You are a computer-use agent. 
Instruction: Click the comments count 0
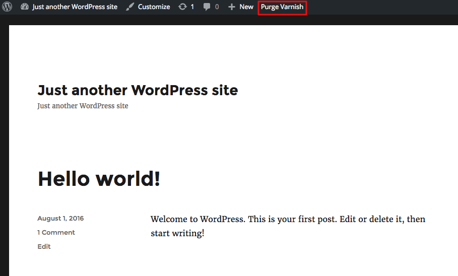click(217, 7)
